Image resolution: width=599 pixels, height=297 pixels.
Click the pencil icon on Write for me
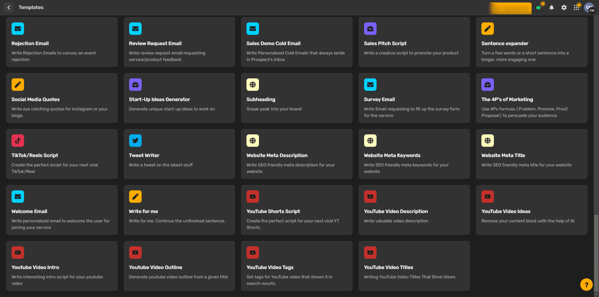(135, 196)
